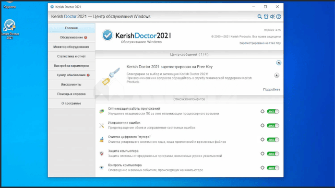335x188 pixels.
Task: Click the shirt-shaped skin icon in header
Action: coord(266,17)
